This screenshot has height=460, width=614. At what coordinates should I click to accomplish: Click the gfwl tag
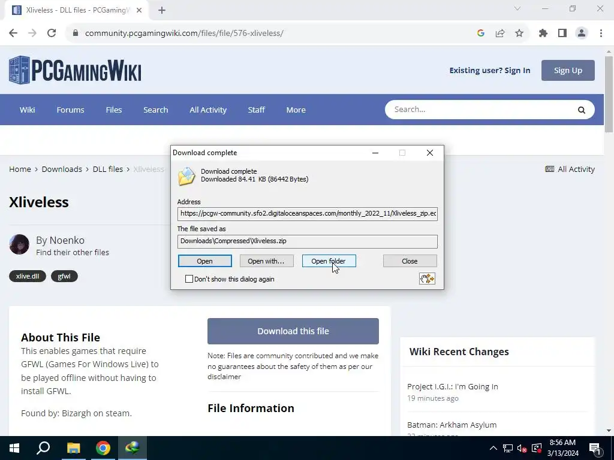pyautogui.click(x=64, y=276)
